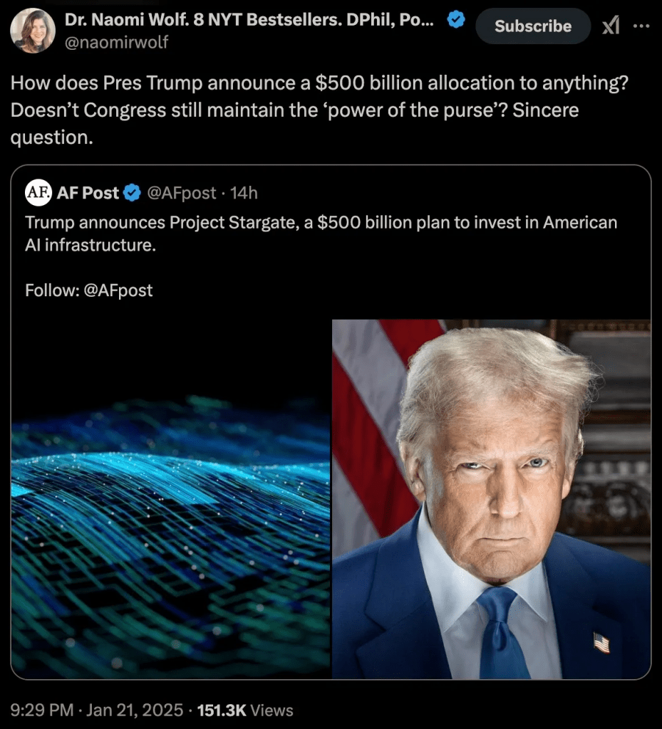This screenshot has height=729, width=662.
Task: Click the quoted post text about Project Stargate
Action: click(x=321, y=234)
